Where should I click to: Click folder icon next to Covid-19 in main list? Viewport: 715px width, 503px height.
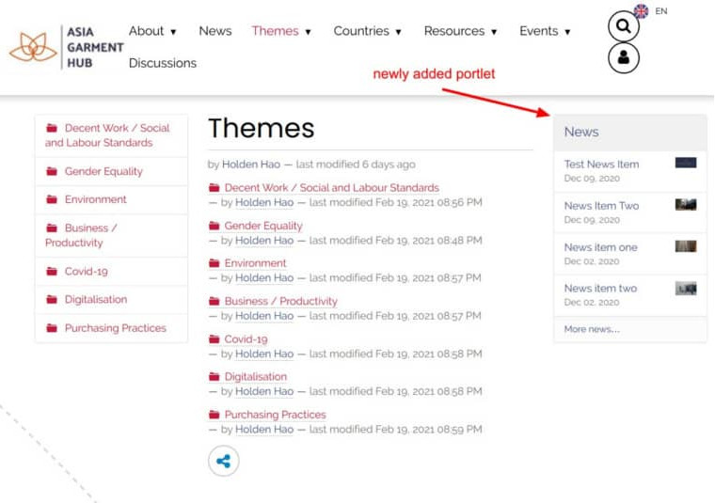[x=214, y=339]
